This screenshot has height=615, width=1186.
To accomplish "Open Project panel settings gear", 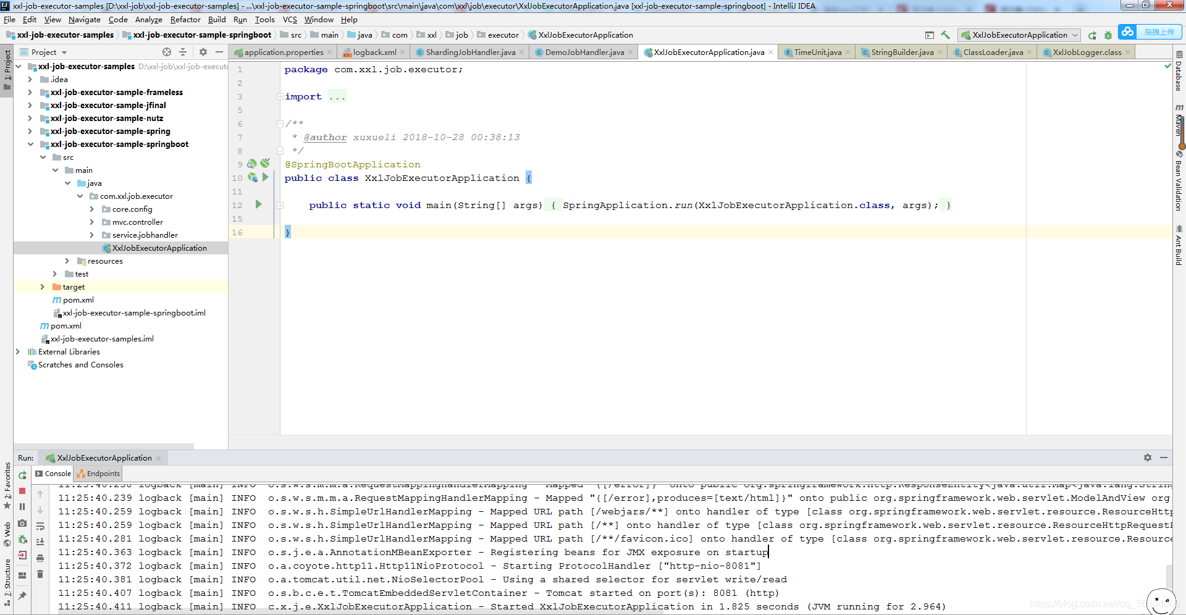I will pyautogui.click(x=203, y=52).
